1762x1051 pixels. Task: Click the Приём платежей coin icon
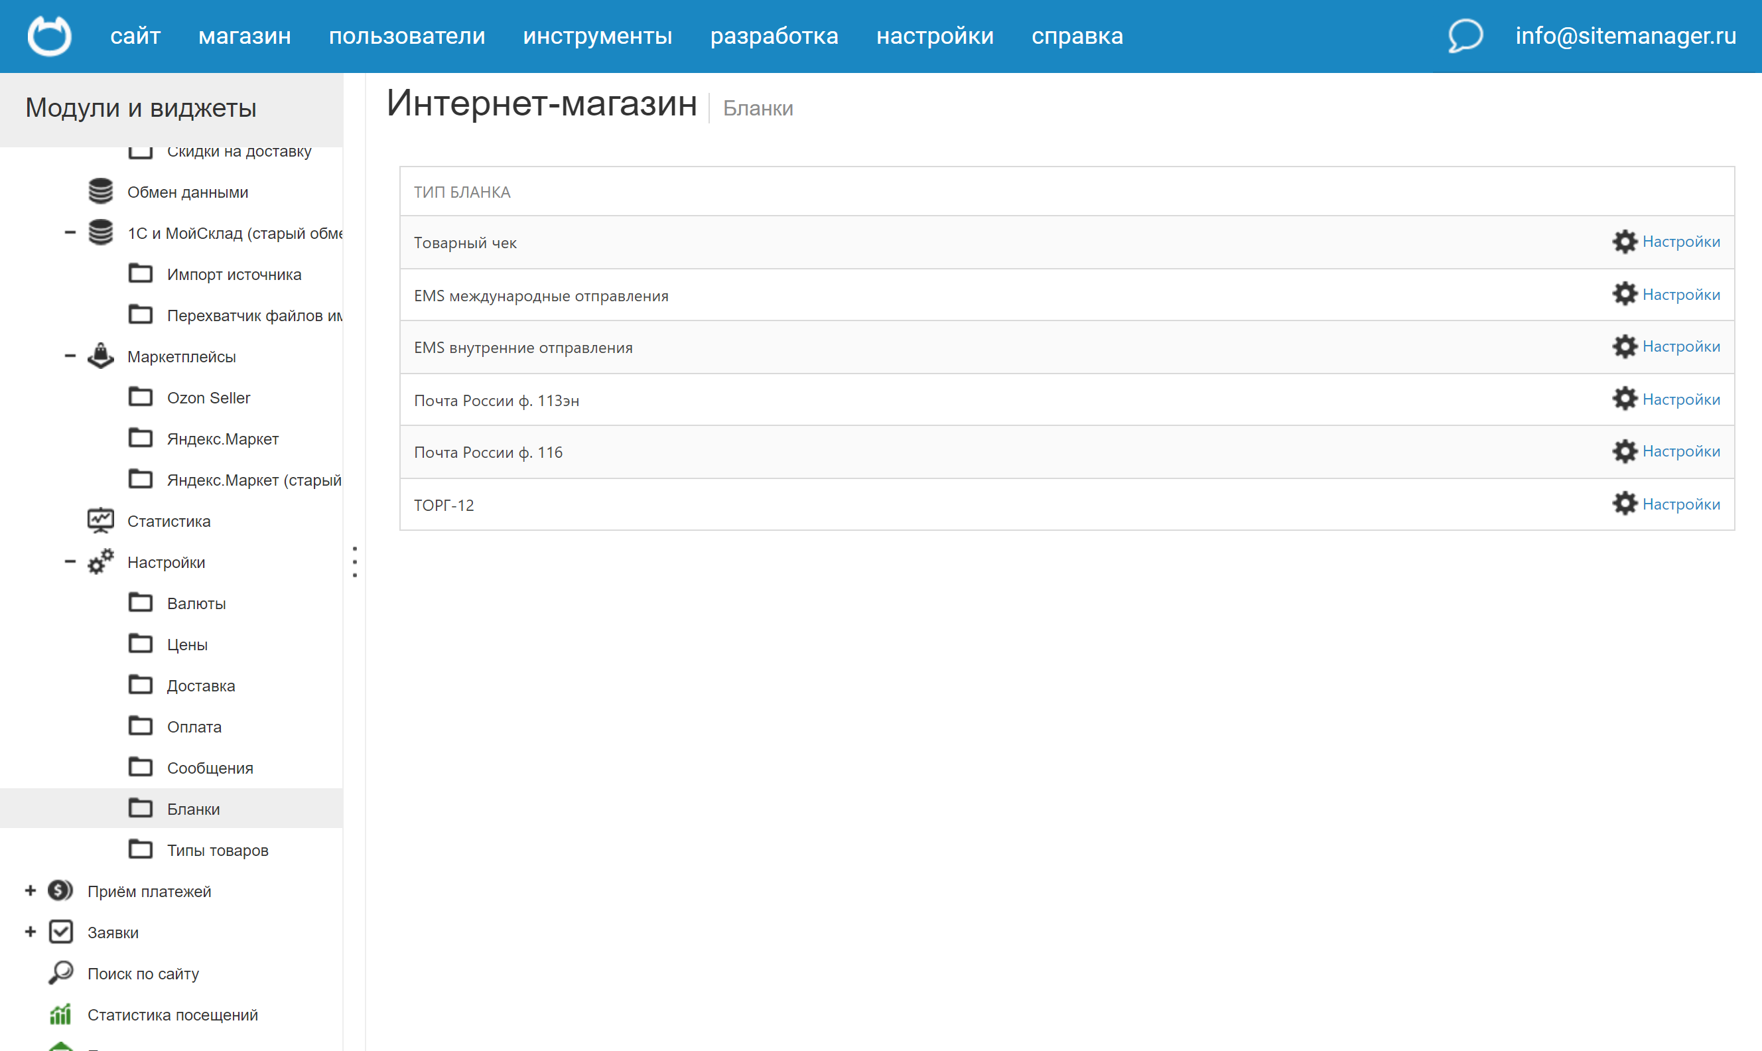61,891
